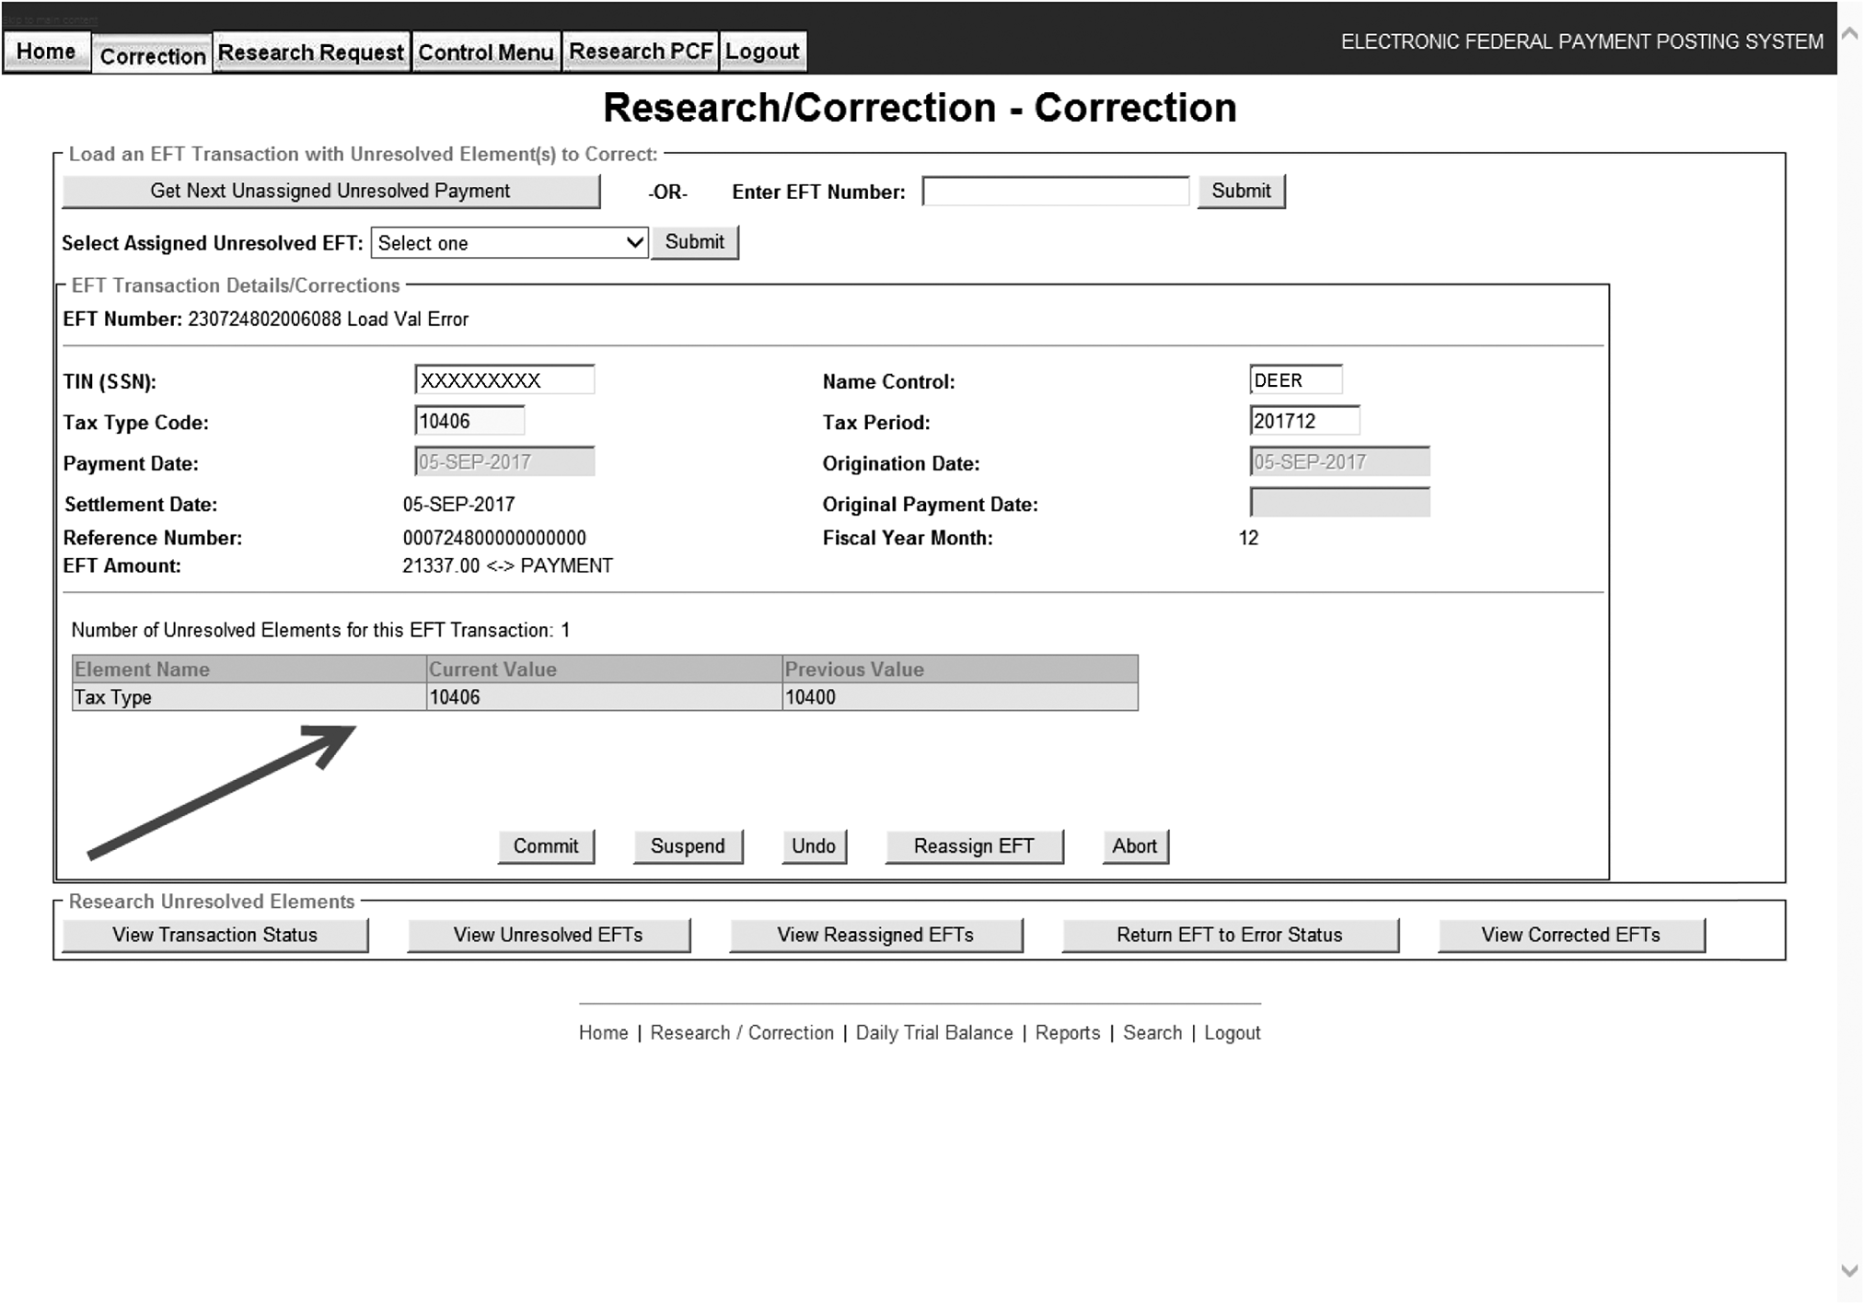
Task: Click the Enter EFT Number field
Action: point(1055,192)
